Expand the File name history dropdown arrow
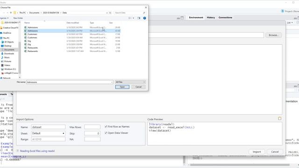Viewport: 299px width, 168px height. coord(112,82)
